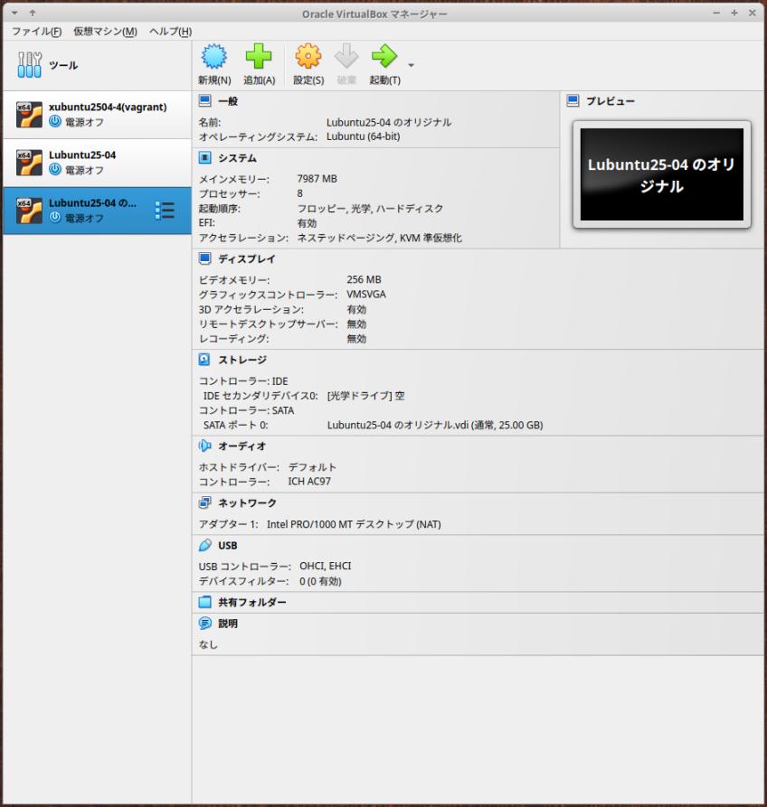767x807 pixels.
Task: Click the 説明 speech bubble icon
Action: 204,624
